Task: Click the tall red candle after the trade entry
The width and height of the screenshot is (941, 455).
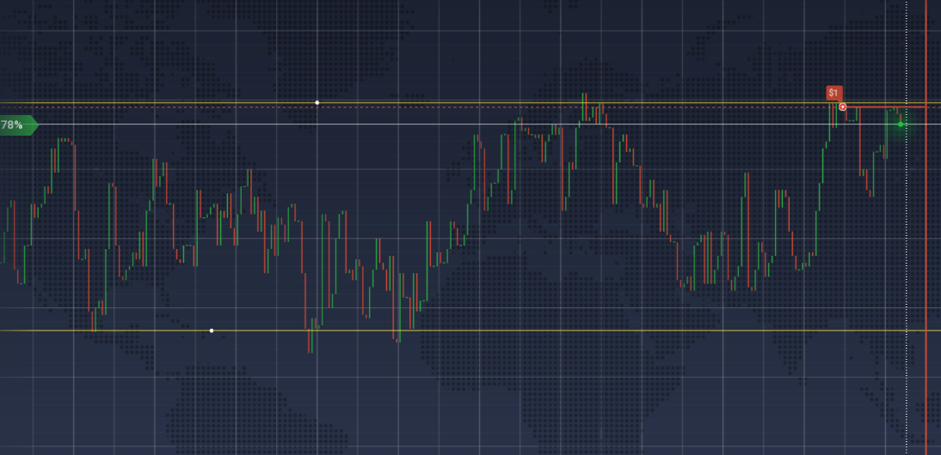Action: pos(861,142)
